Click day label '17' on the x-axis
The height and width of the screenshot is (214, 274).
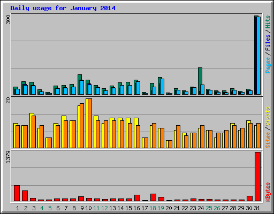(x=144, y=208)
